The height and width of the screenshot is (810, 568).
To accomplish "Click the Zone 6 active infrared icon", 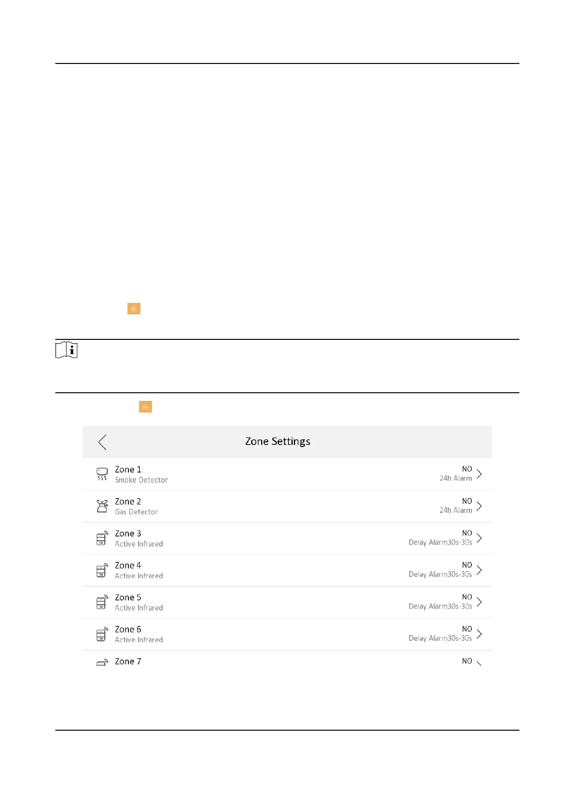I will coord(102,634).
